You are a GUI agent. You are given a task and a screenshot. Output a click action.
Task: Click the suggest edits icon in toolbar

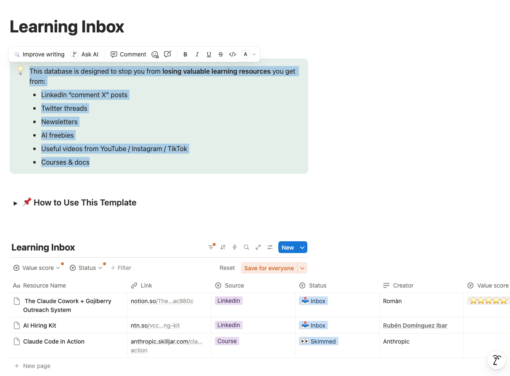(167, 54)
